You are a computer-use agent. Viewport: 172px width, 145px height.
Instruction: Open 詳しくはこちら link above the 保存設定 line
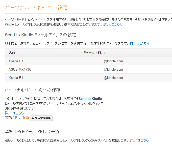click(14, 113)
